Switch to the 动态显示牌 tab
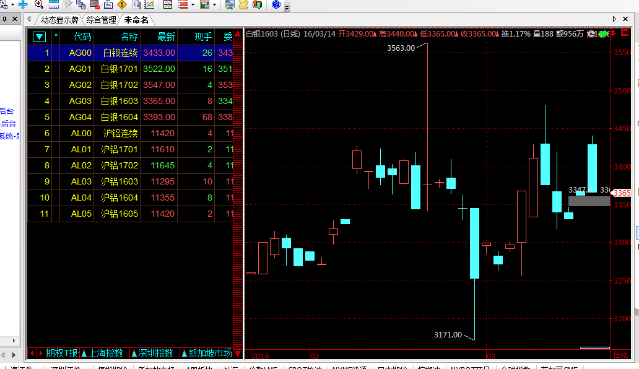The height and width of the screenshot is (369, 639). tap(60, 20)
